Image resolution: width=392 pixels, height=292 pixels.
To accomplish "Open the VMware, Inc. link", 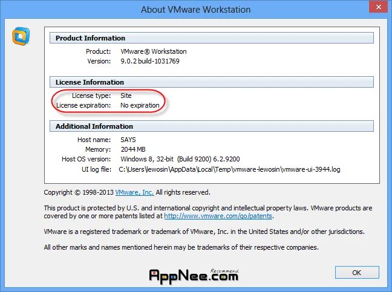I will [x=134, y=192].
